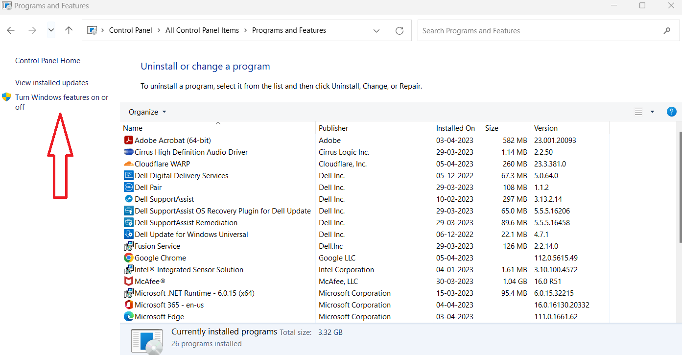Select the Control Panel breadcrumb

[131, 30]
